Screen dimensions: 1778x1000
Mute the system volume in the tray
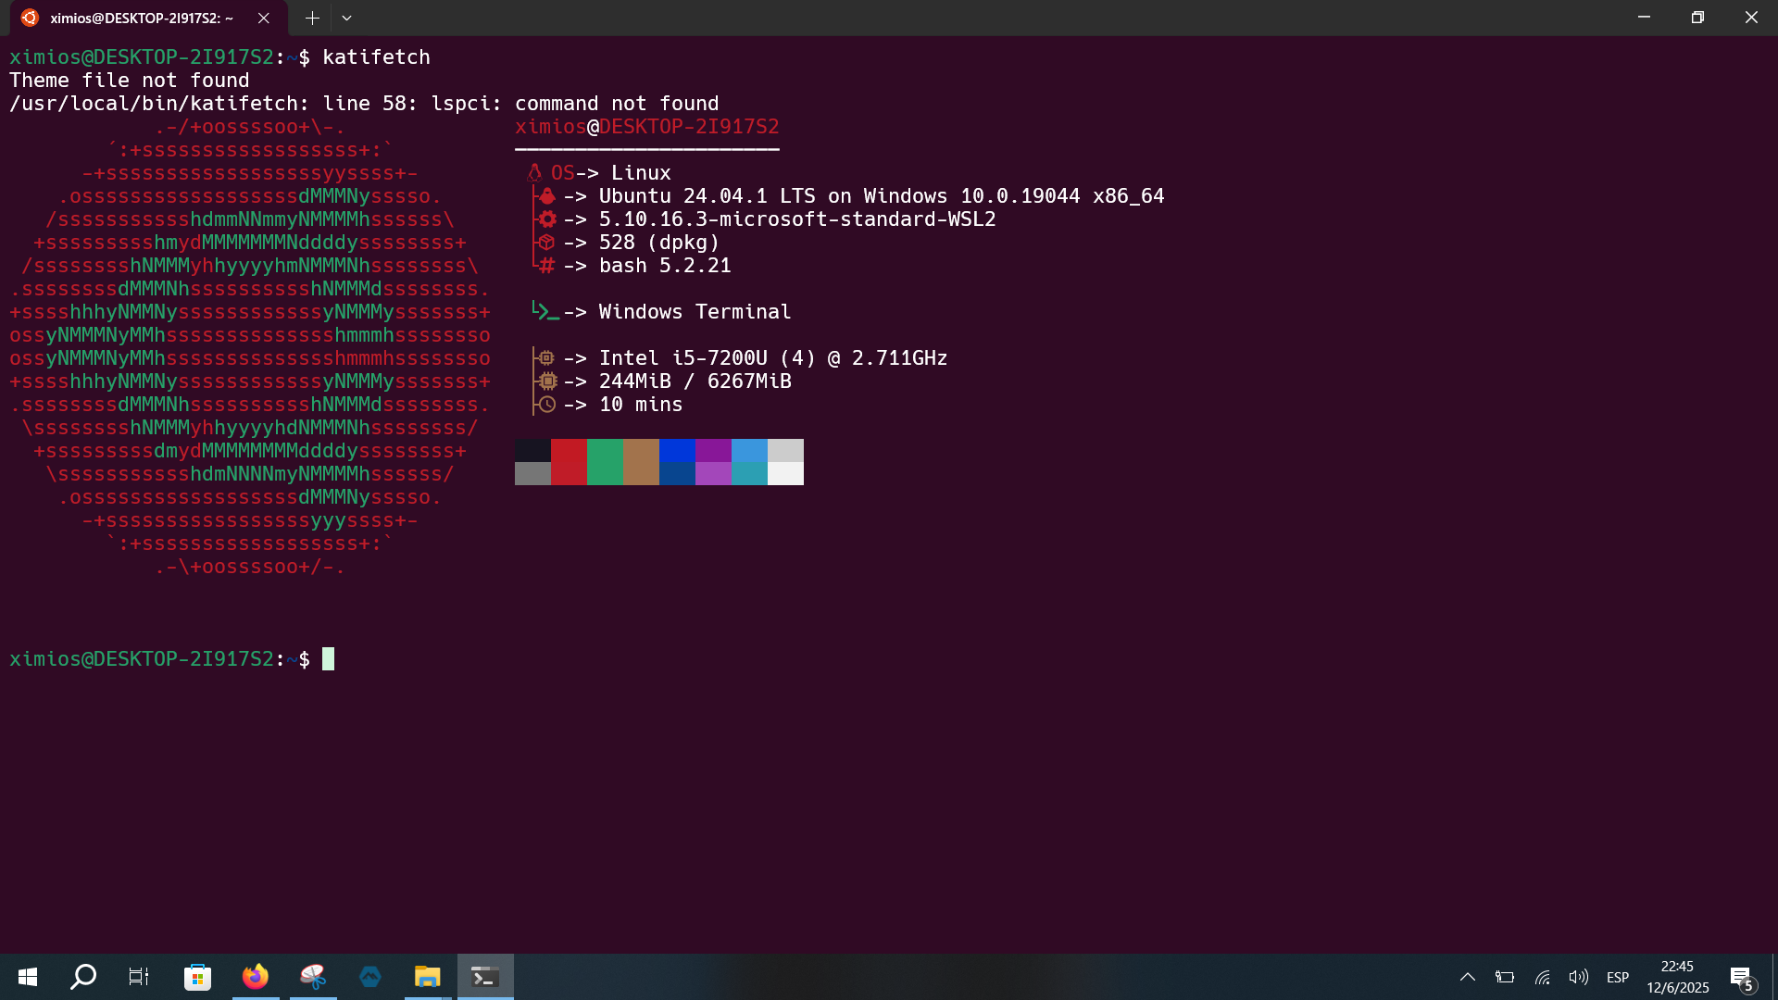pos(1578,976)
